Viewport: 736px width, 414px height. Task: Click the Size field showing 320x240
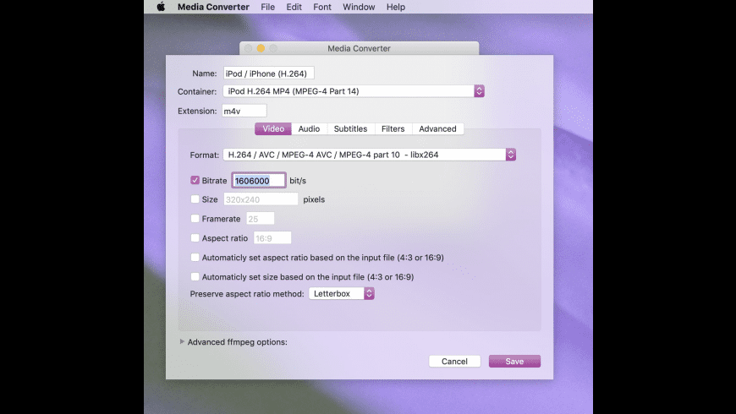[261, 199]
